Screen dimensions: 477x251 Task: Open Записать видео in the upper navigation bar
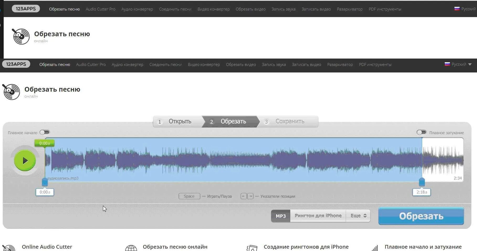click(x=316, y=9)
